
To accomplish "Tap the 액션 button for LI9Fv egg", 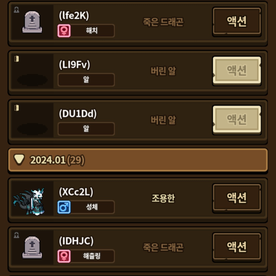I will point(237,71).
